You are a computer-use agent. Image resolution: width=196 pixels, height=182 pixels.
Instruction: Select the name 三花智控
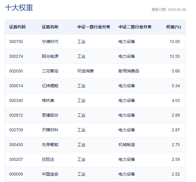50,71
